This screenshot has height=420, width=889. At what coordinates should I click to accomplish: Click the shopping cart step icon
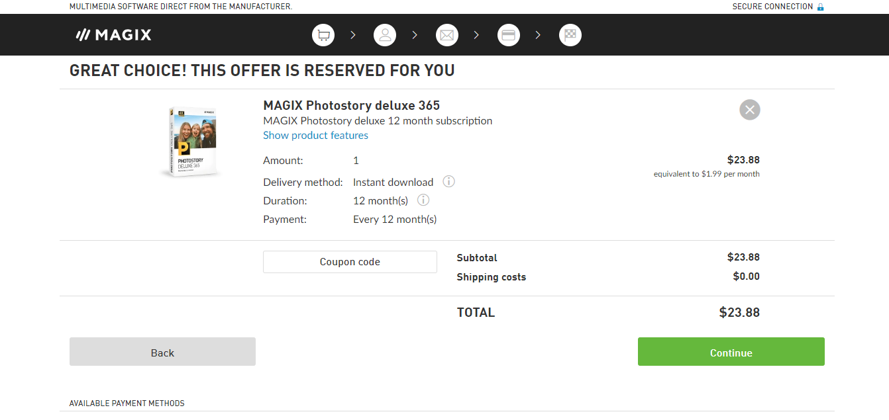point(323,35)
